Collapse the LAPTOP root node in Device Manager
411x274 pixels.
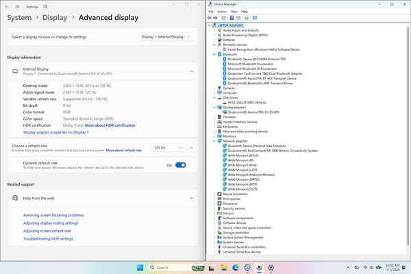tap(209, 25)
